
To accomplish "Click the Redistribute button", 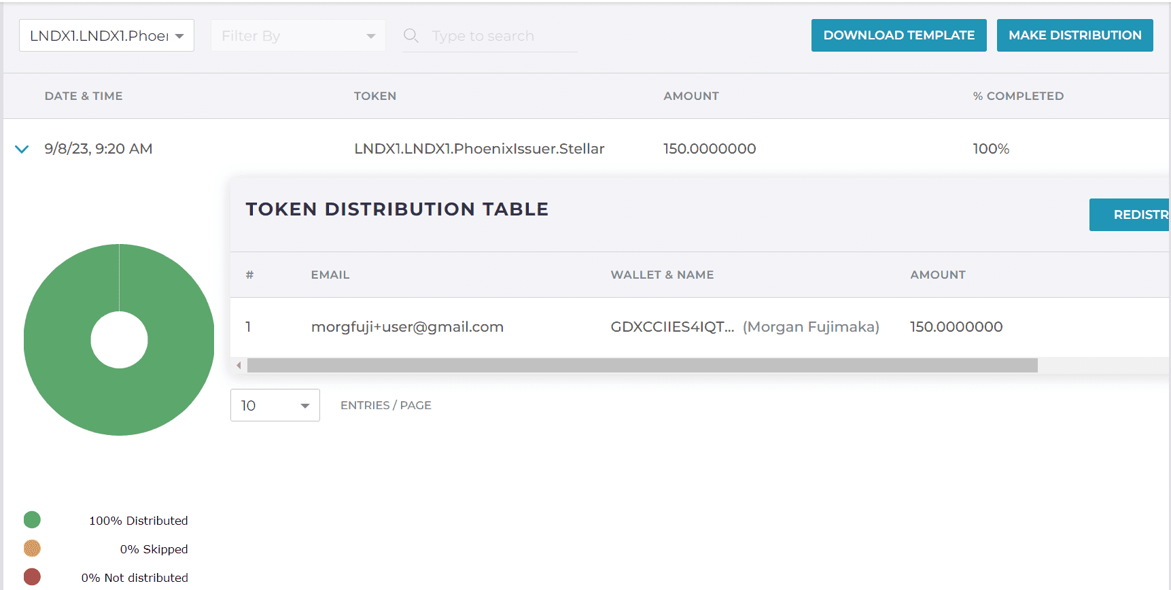I will pyautogui.click(x=1130, y=215).
